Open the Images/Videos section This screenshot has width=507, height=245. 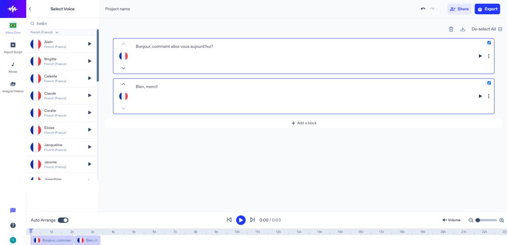(13, 87)
